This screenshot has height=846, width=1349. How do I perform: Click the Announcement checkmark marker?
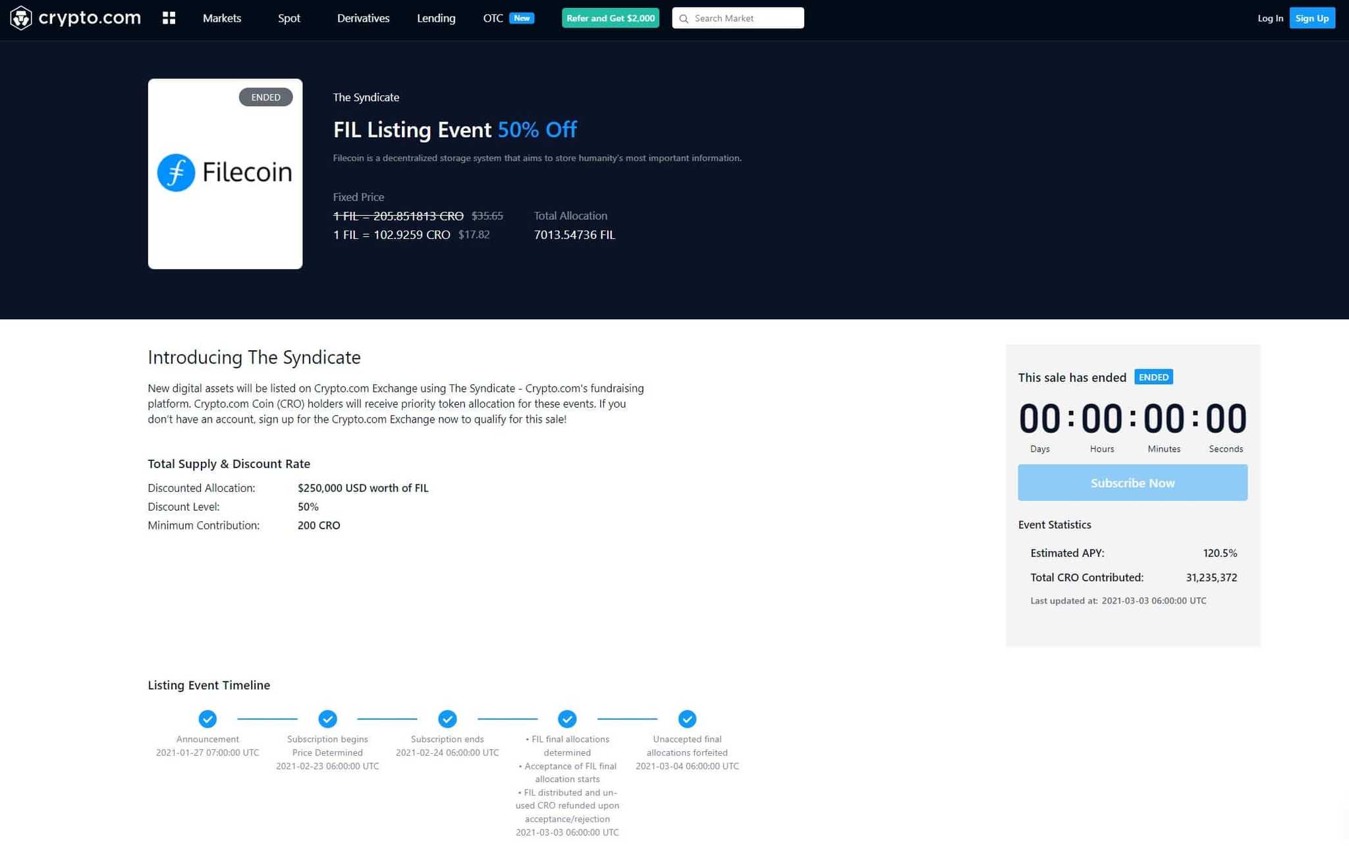coord(207,718)
